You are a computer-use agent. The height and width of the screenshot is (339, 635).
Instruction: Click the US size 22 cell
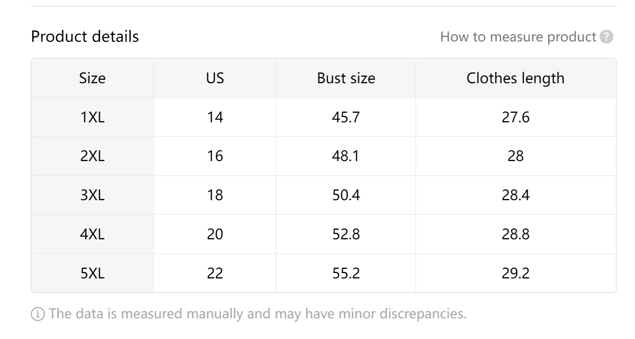pos(215,273)
